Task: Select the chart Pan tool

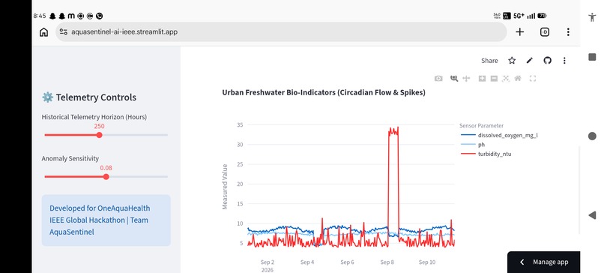Action: point(466,79)
